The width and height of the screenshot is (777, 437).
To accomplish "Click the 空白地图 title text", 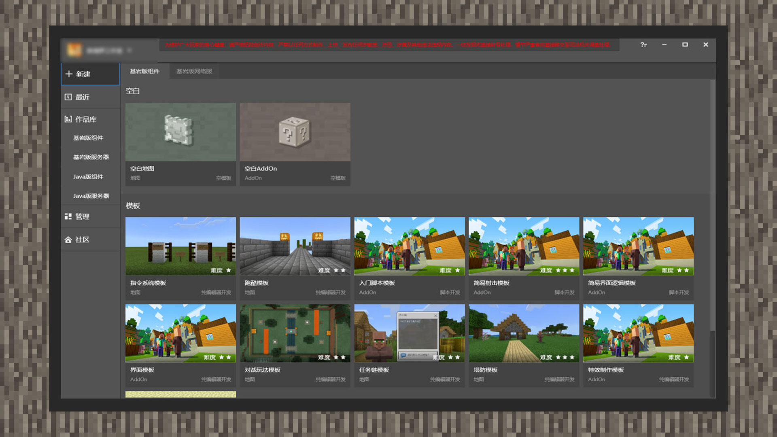I will (142, 168).
